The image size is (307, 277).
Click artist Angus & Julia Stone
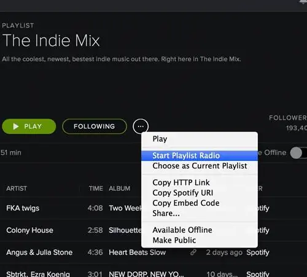point(39,252)
